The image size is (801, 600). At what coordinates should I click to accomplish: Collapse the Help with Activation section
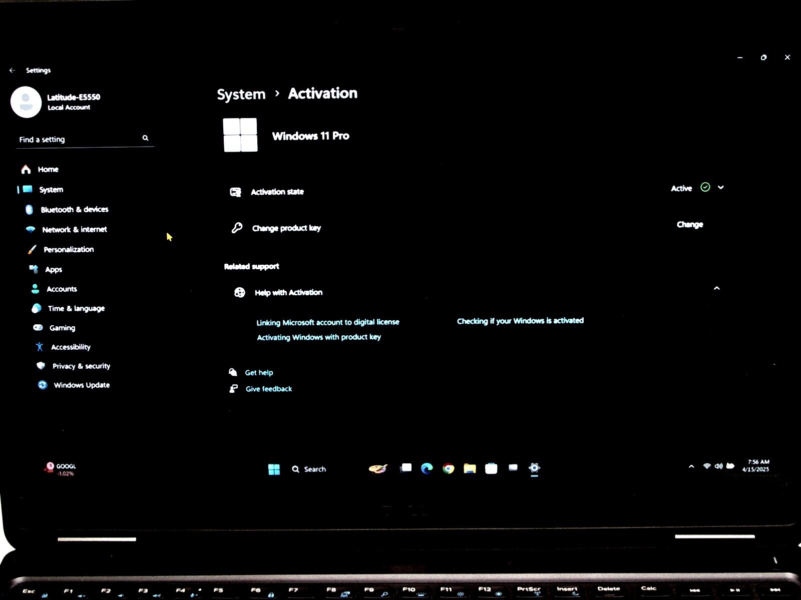tap(716, 288)
